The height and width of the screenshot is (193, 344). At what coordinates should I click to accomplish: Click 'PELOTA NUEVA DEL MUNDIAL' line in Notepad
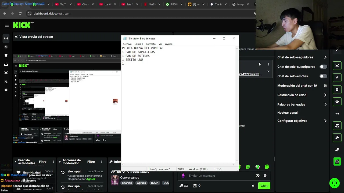coord(143,48)
